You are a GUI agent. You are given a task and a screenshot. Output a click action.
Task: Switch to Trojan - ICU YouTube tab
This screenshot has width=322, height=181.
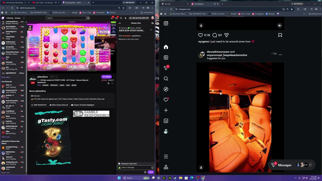[45, 3]
